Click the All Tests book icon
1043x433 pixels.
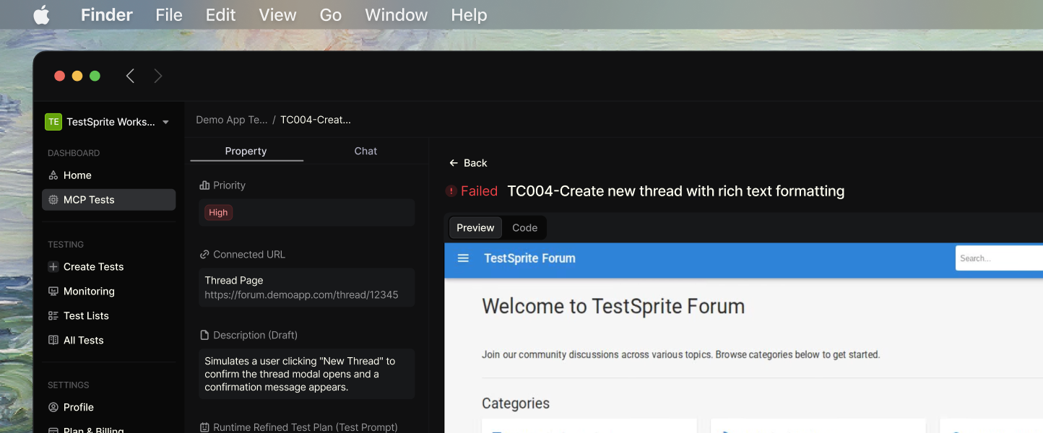(53, 340)
